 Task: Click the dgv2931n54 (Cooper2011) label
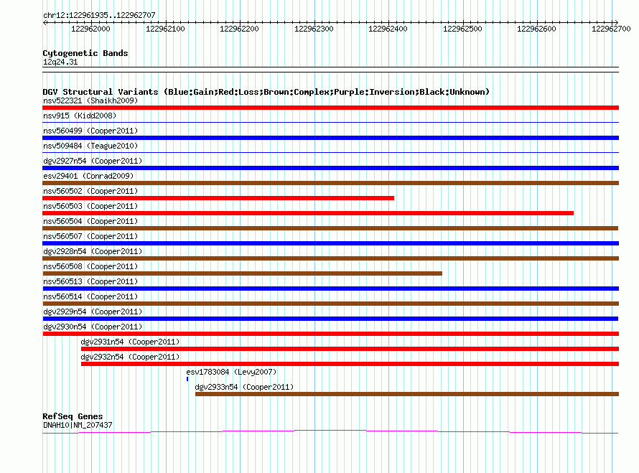(x=130, y=342)
